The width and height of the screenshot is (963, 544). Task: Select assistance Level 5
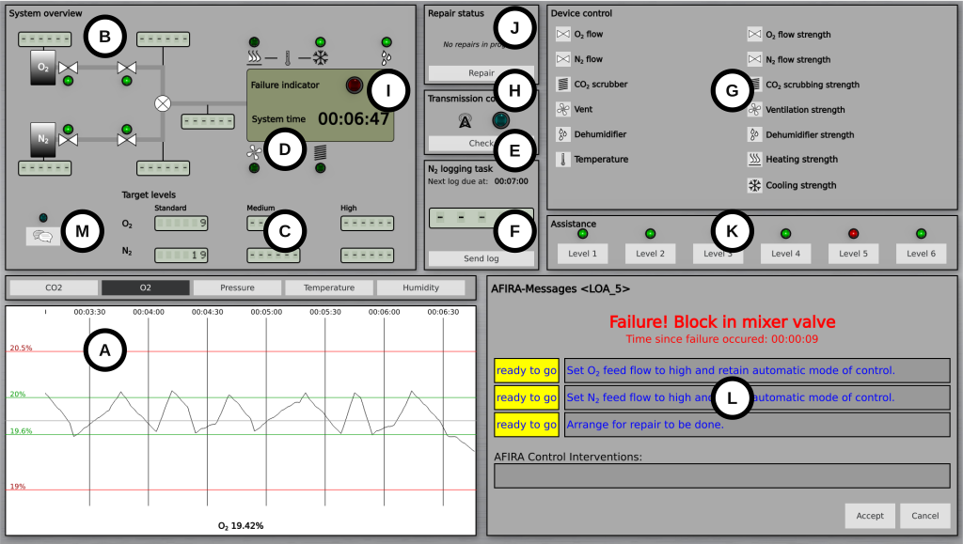pyautogui.click(x=853, y=254)
